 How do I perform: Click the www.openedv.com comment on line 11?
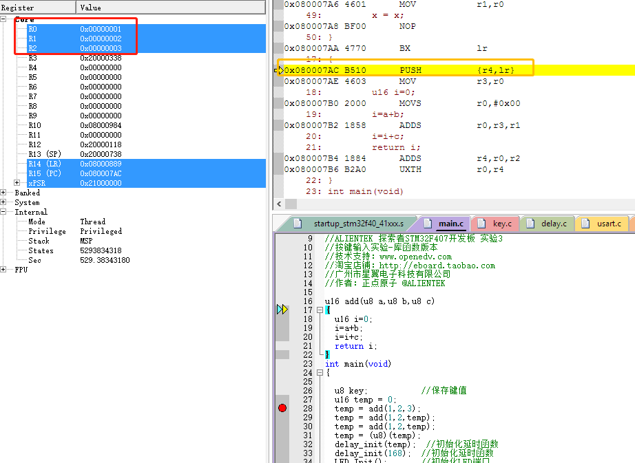[x=415, y=257]
